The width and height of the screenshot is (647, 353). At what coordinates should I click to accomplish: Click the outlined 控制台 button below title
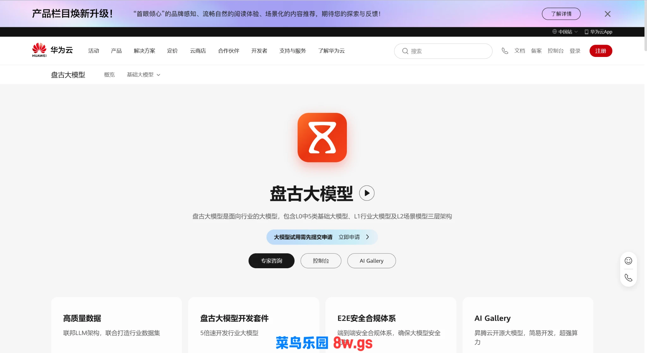point(321,261)
